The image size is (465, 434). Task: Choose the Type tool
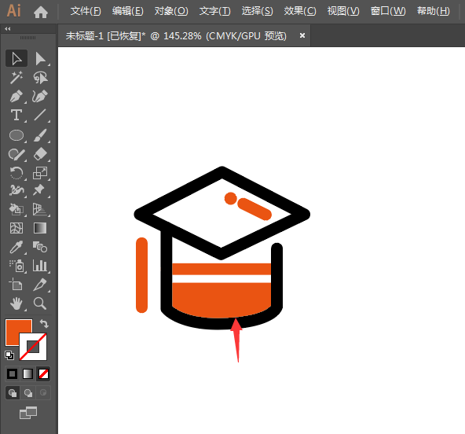pyautogui.click(x=16, y=115)
